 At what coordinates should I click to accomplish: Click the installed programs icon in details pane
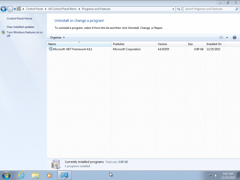point(56,164)
